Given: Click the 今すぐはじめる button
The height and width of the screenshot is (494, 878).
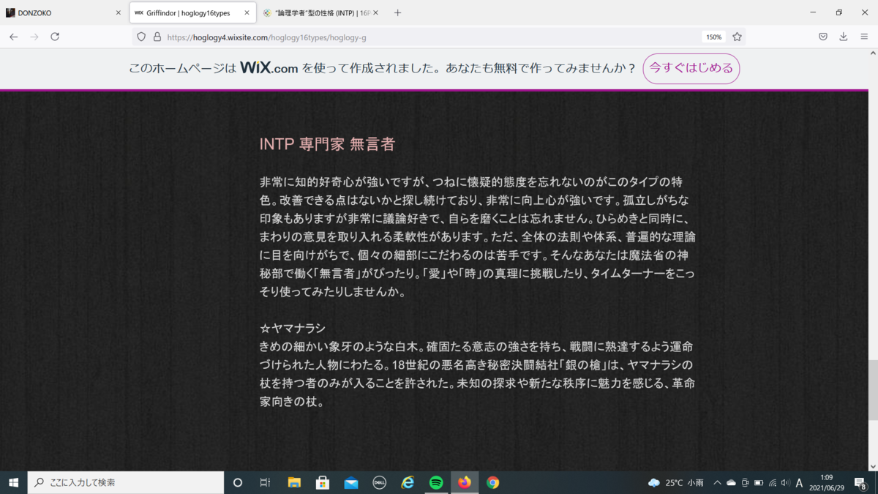Looking at the screenshot, I should coord(691,68).
